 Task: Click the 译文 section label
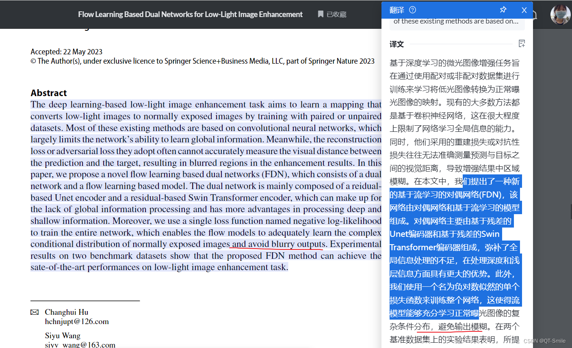click(396, 44)
